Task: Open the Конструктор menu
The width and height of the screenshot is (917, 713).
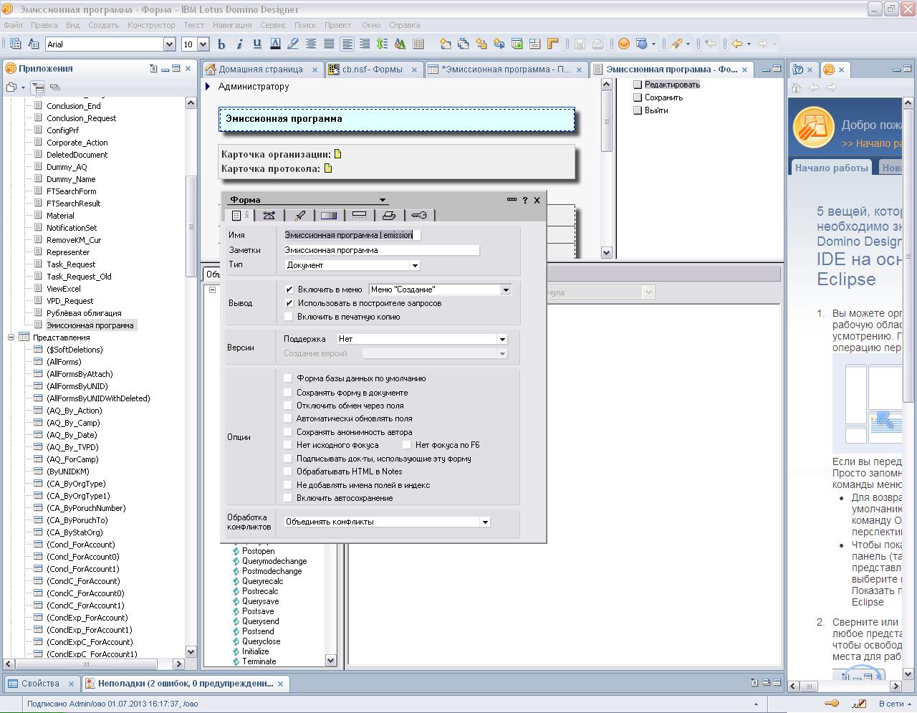Action: click(151, 25)
